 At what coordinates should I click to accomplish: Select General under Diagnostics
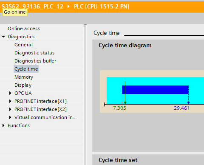click(x=23, y=45)
